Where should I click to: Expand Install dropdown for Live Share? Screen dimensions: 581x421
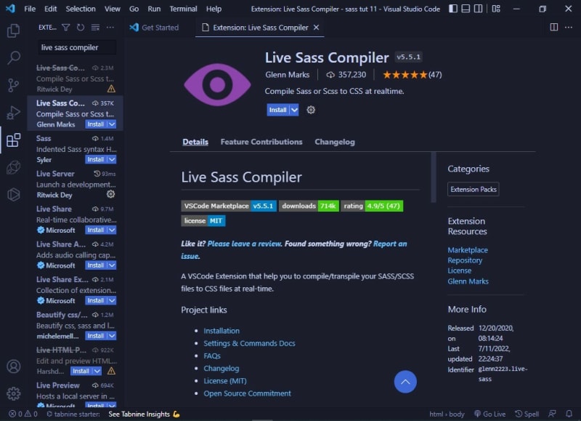112,230
